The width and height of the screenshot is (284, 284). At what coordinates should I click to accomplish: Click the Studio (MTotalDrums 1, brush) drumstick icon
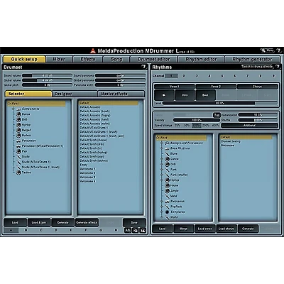(x=18, y=168)
